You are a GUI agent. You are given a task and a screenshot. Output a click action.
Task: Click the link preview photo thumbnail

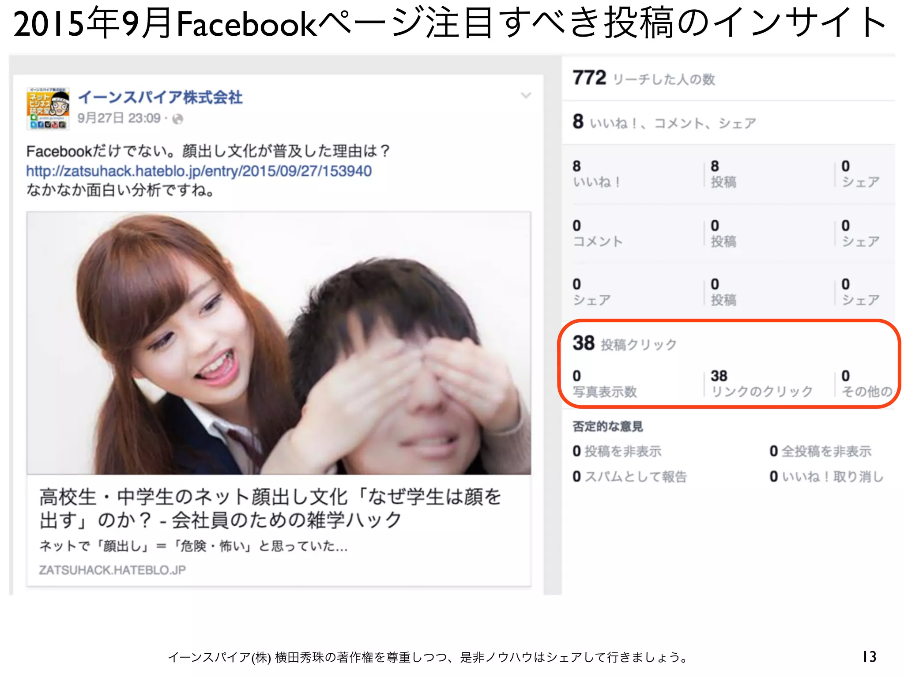click(279, 343)
